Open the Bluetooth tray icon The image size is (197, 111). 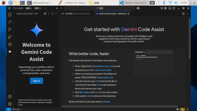tap(164, 3)
